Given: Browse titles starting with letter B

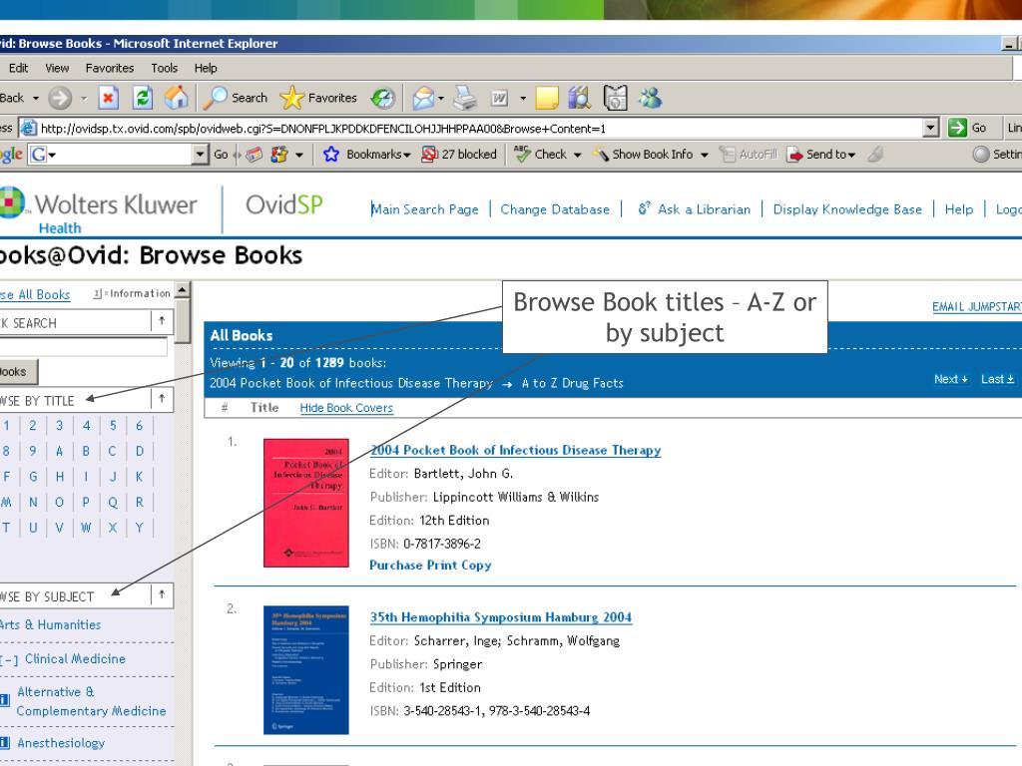Looking at the screenshot, I should (x=86, y=451).
